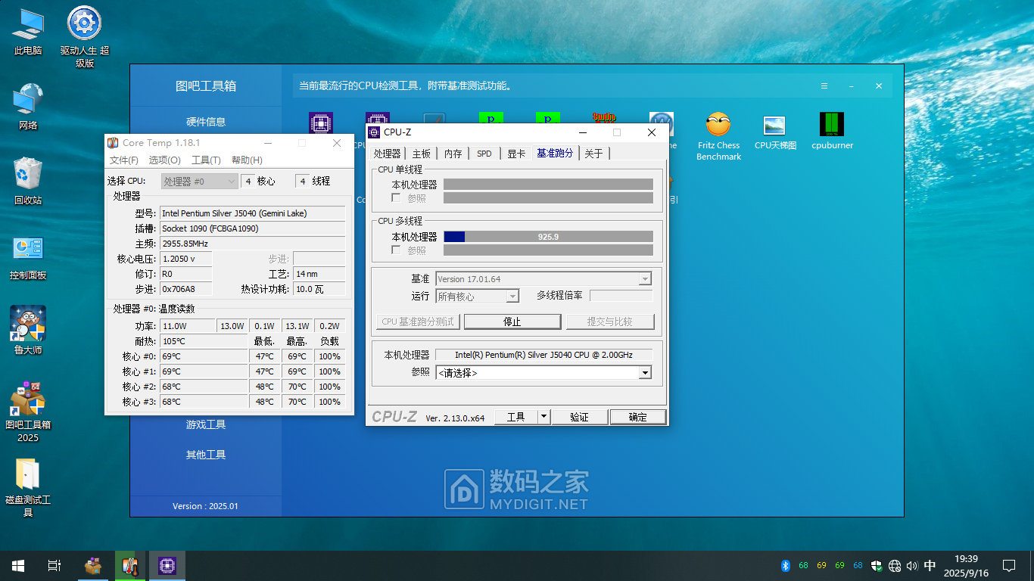The image size is (1034, 581).
Task: Click the Core Temp title bar icon
Action: click(113, 143)
